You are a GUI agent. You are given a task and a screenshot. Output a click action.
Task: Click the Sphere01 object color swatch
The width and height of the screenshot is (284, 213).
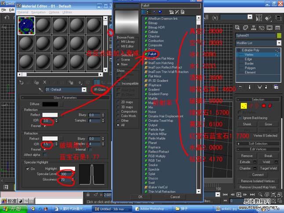point(279,36)
